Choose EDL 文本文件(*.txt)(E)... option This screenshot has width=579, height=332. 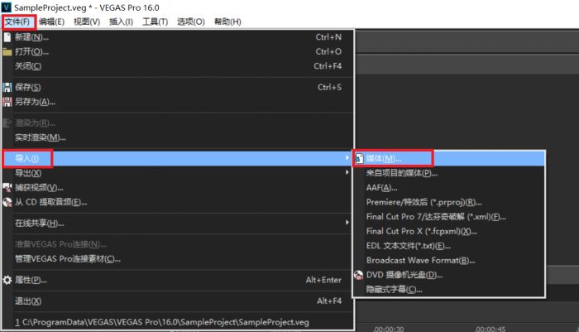(x=449, y=246)
